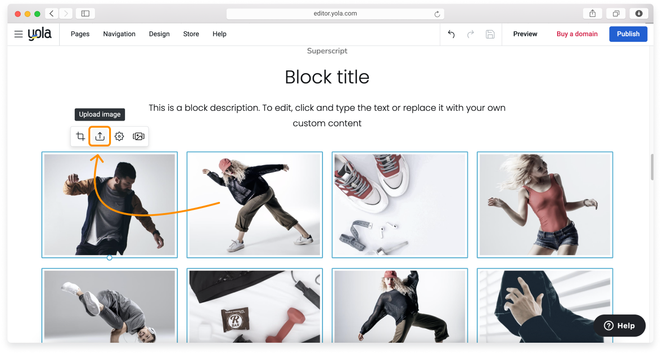Select the Store menu item
Image resolution: width=661 pixels, height=354 pixels.
point(191,34)
